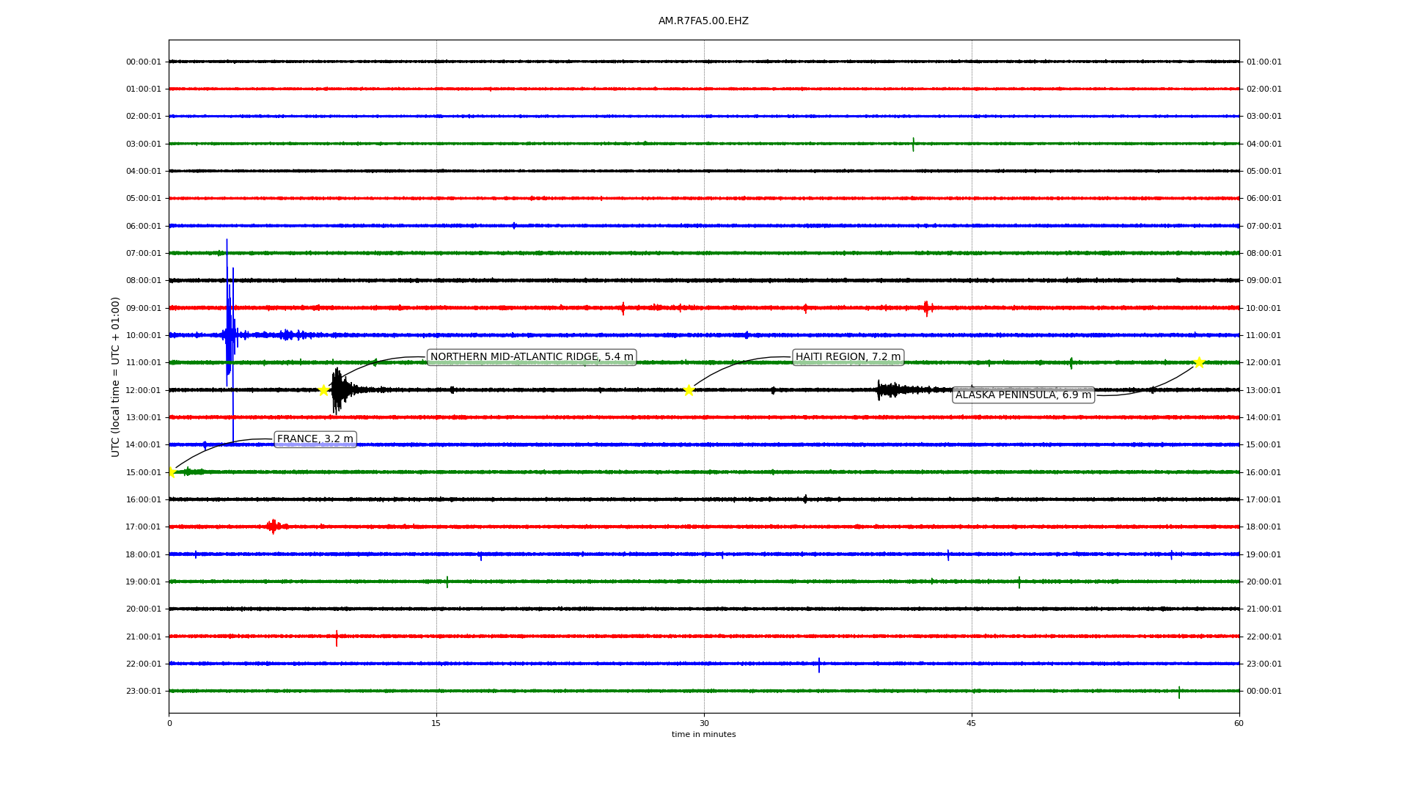Click the y-axis label 'UTC (local time = UTC + 01:00)'
The height and width of the screenshot is (792, 1408).
pyautogui.click(x=116, y=377)
